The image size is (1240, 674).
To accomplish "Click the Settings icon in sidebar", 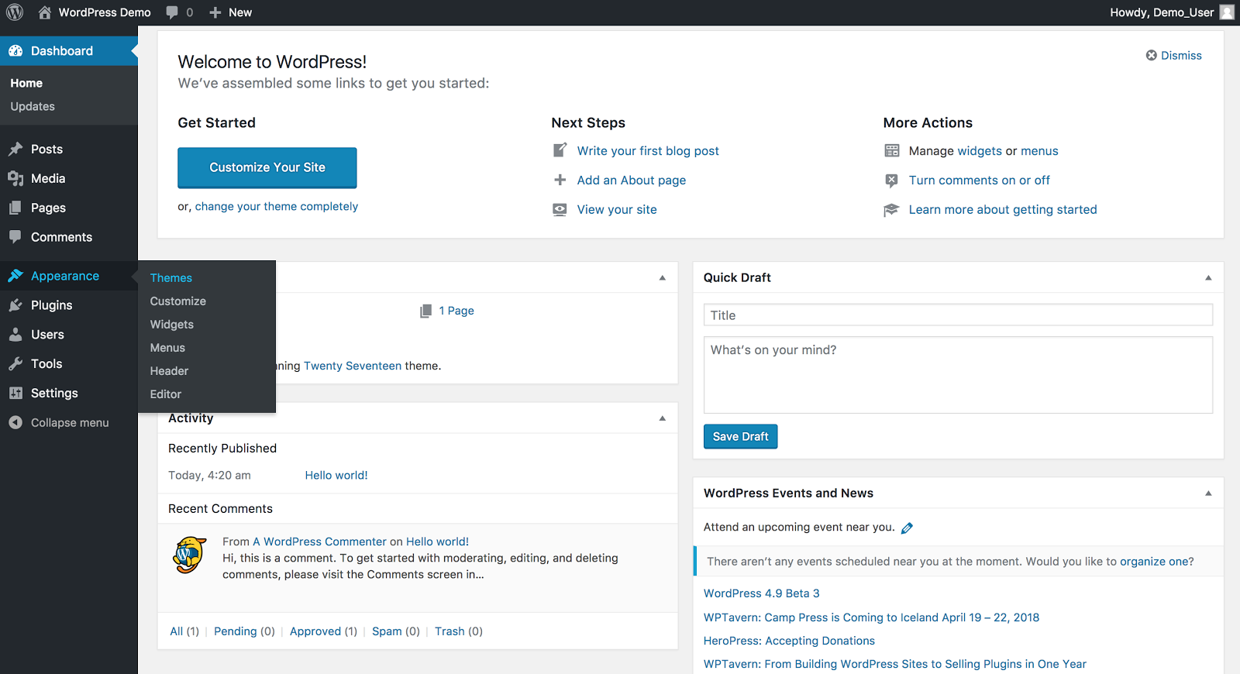I will [15, 394].
